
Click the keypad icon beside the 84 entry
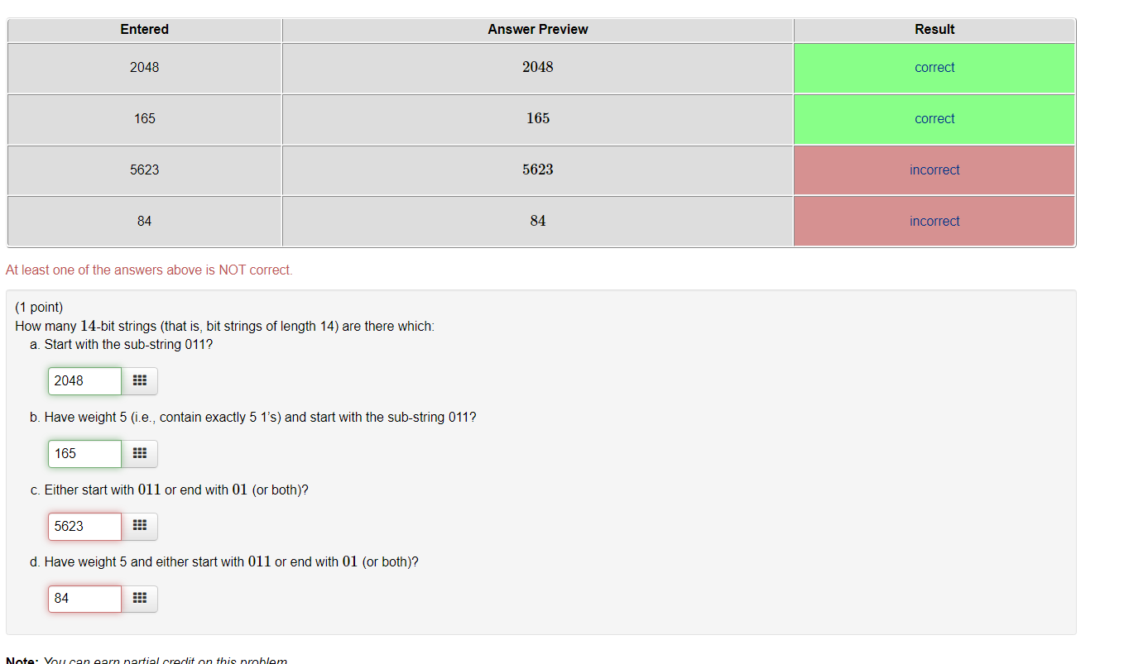pyautogui.click(x=140, y=598)
